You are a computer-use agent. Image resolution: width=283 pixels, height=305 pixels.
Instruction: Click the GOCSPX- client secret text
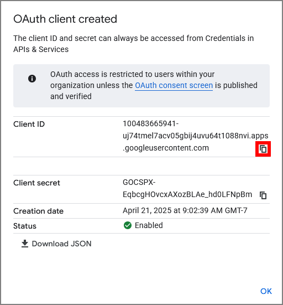(x=139, y=182)
